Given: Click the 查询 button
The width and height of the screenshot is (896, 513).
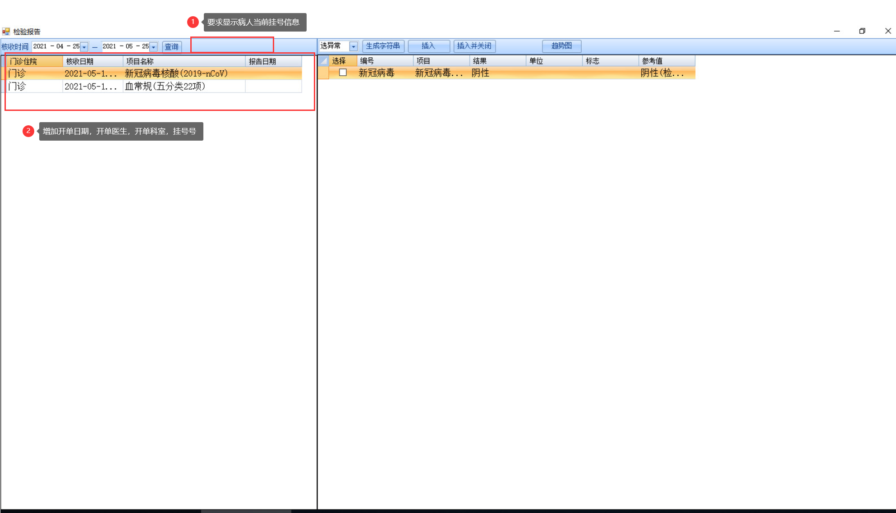Looking at the screenshot, I should tap(171, 46).
